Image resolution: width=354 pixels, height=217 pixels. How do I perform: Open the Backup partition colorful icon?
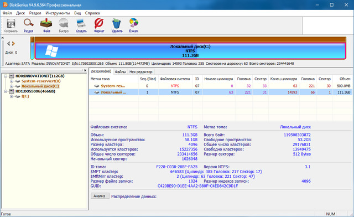click(133, 25)
